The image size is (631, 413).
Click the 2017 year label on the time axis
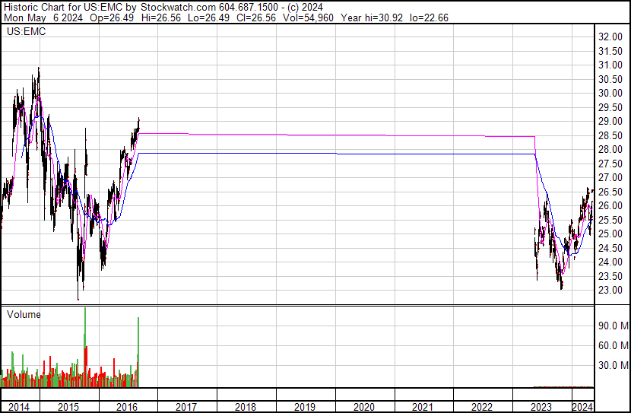[186, 407]
